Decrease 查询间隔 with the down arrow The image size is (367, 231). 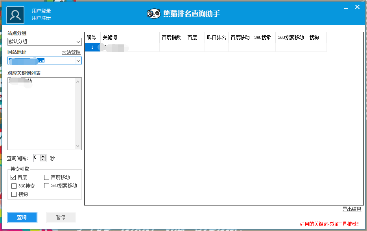click(42, 159)
